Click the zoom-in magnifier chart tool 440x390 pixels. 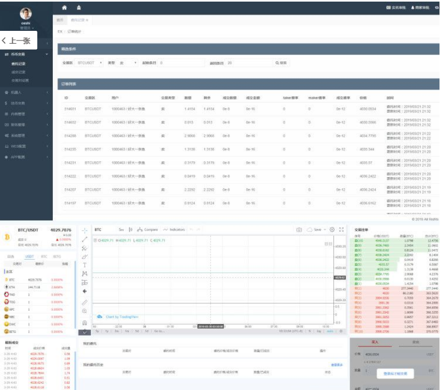[85, 311]
